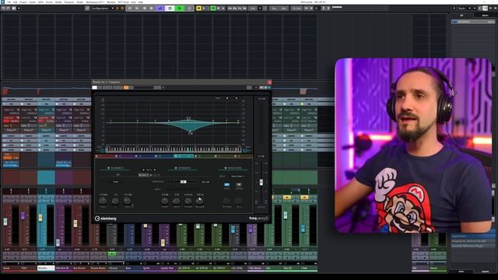Select the band 3 tab in Frequency
The image size is (498, 280).
[x=145, y=156]
